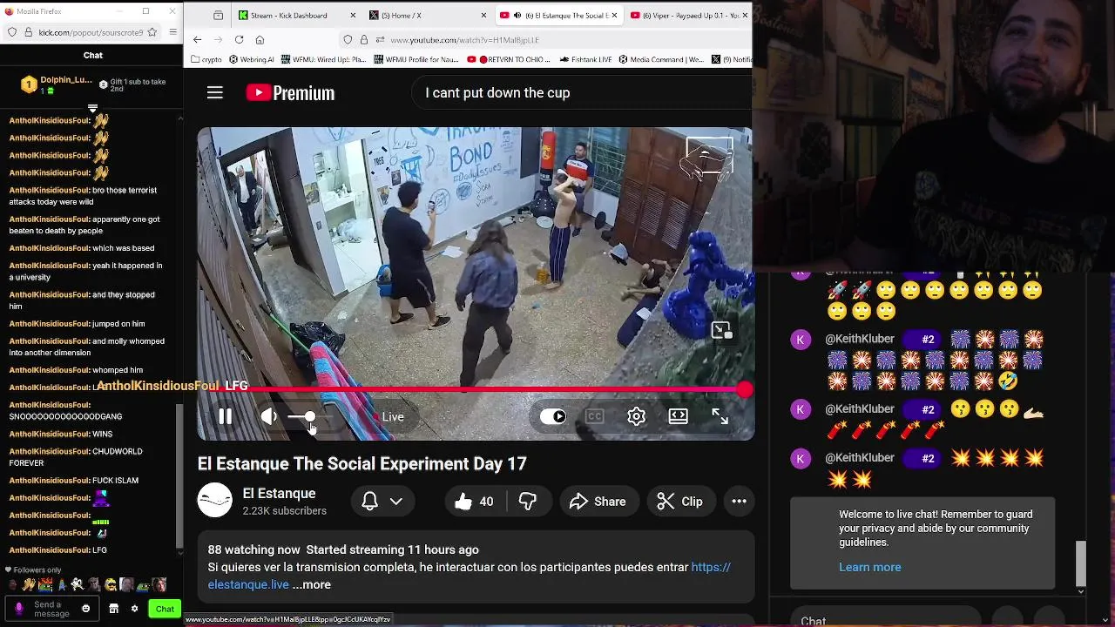Open browser home page button

(260, 40)
